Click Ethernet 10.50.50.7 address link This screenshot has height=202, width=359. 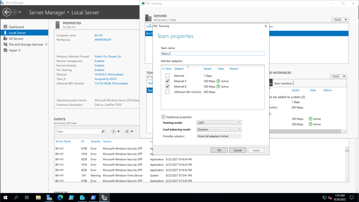click(109, 74)
